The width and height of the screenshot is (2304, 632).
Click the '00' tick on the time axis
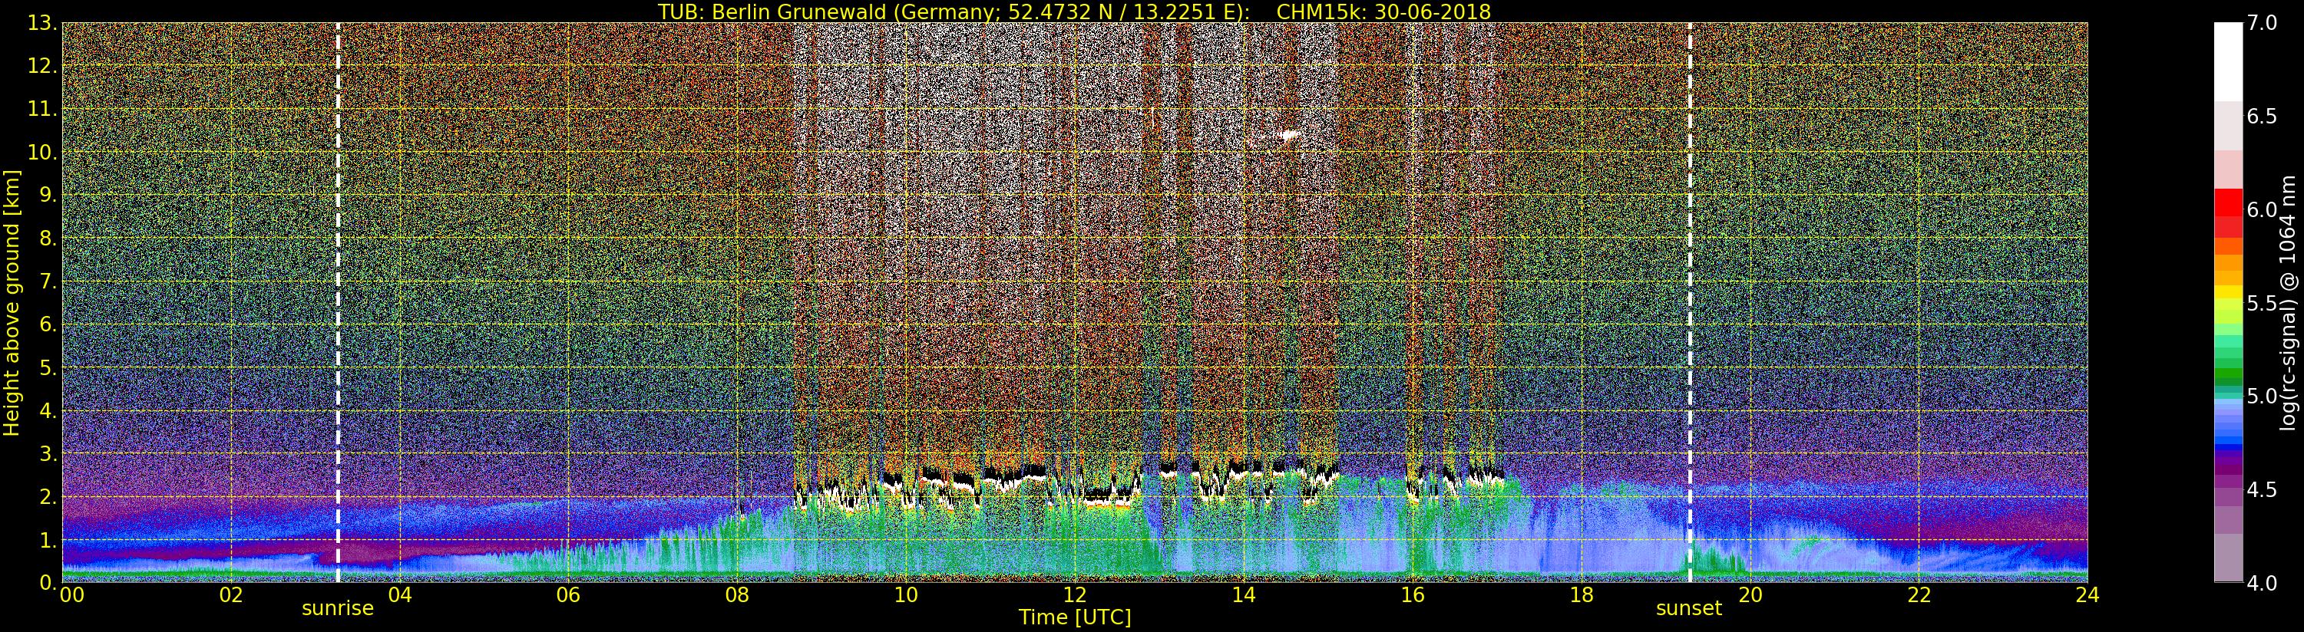71,594
